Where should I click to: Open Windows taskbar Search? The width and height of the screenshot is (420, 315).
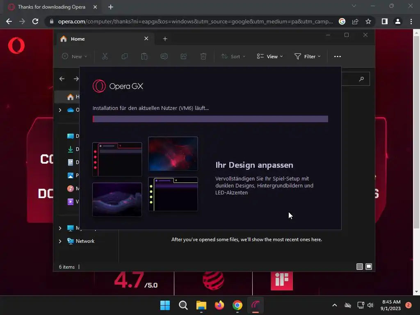(x=183, y=305)
